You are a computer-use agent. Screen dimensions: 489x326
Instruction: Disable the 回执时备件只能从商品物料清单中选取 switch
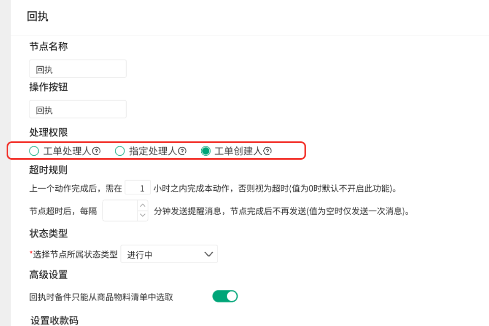(x=225, y=297)
